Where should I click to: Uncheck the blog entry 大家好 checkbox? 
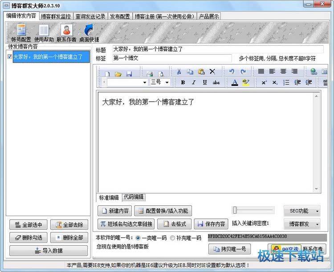(x=10, y=57)
